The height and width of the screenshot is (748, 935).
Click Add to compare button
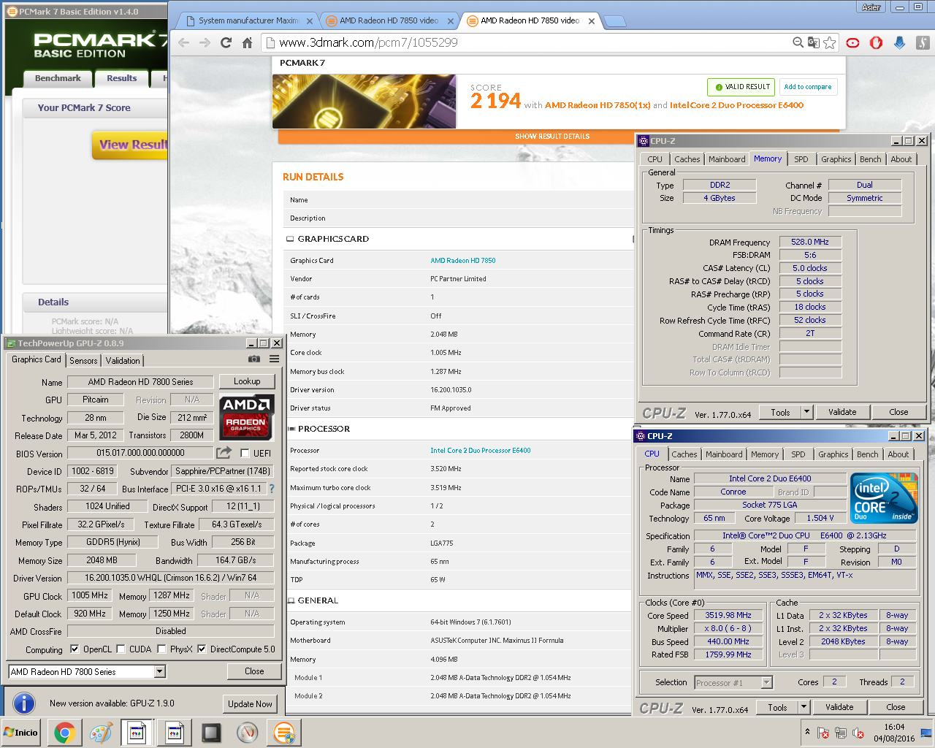pyautogui.click(x=807, y=87)
